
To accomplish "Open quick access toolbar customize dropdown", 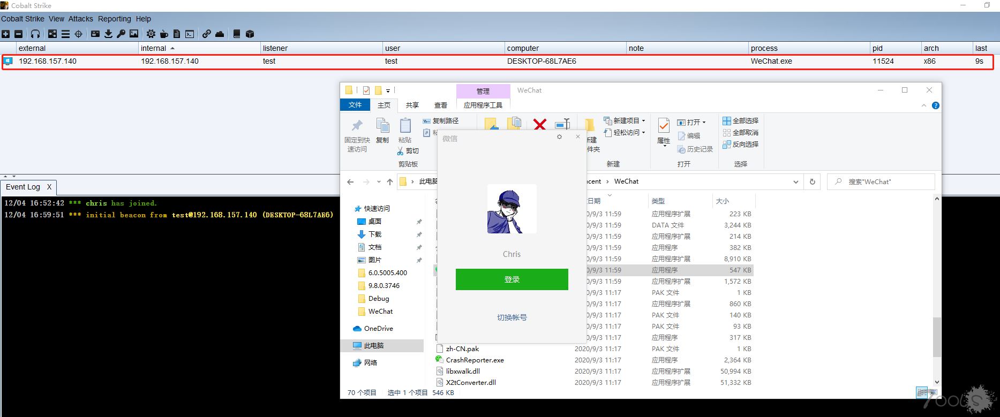I will tap(388, 91).
